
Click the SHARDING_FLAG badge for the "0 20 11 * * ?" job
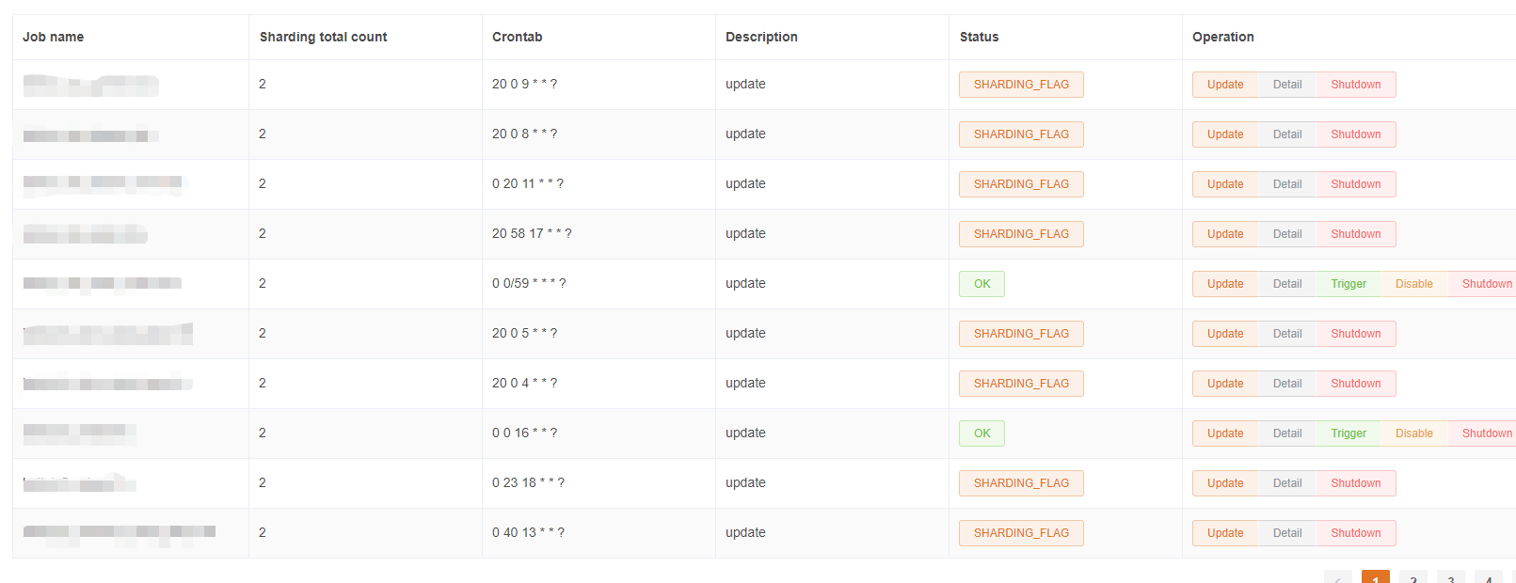click(x=1021, y=183)
